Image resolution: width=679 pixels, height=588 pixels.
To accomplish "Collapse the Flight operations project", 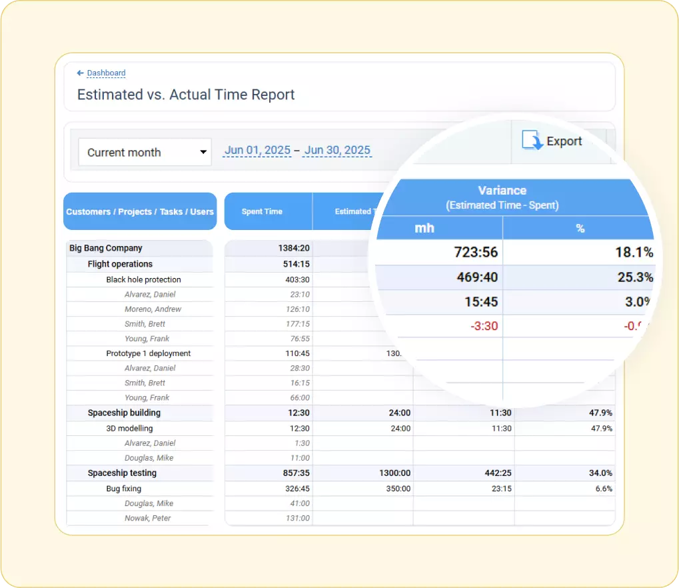I will tap(120, 264).
